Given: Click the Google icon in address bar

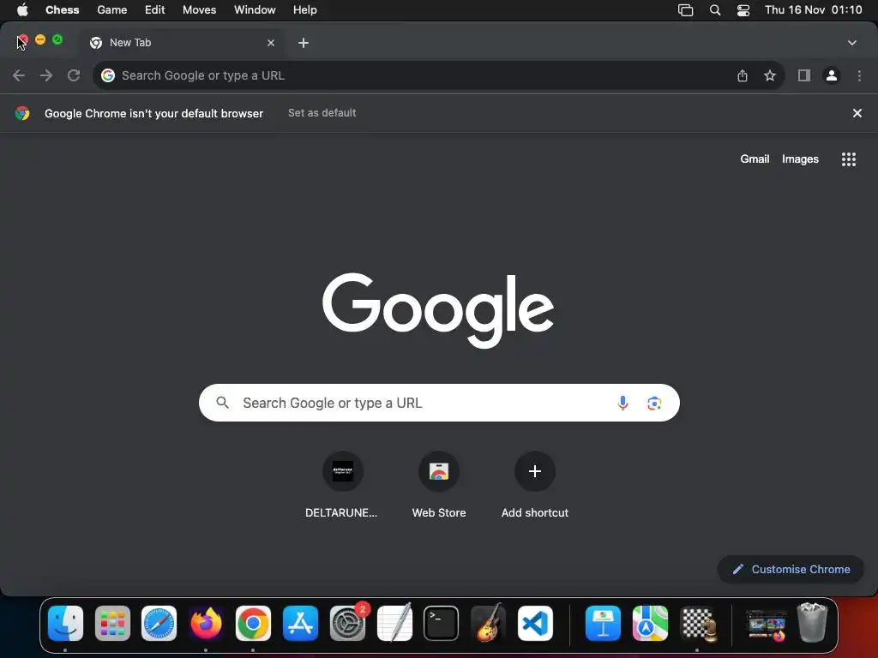Looking at the screenshot, I should 108,75.
